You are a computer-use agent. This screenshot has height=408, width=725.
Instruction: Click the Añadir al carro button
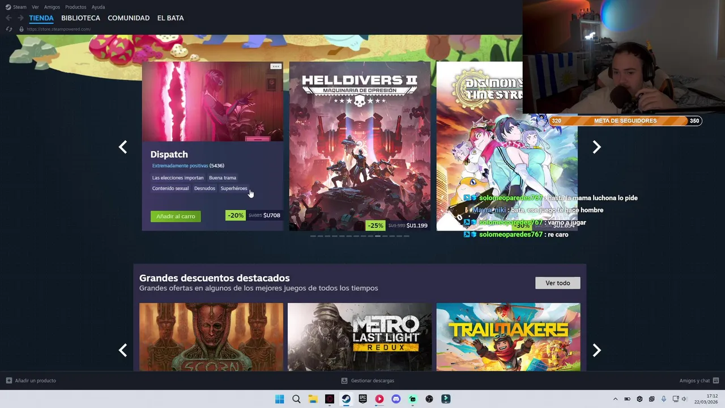(176, 216)
